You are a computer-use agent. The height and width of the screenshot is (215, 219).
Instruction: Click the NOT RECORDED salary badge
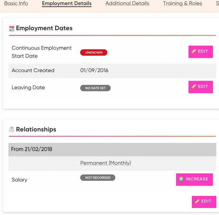(98, 177)
